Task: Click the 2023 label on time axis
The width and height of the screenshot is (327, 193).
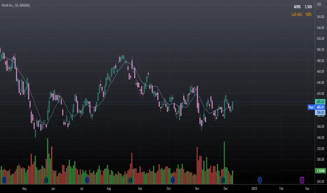Action: (254, 189)
